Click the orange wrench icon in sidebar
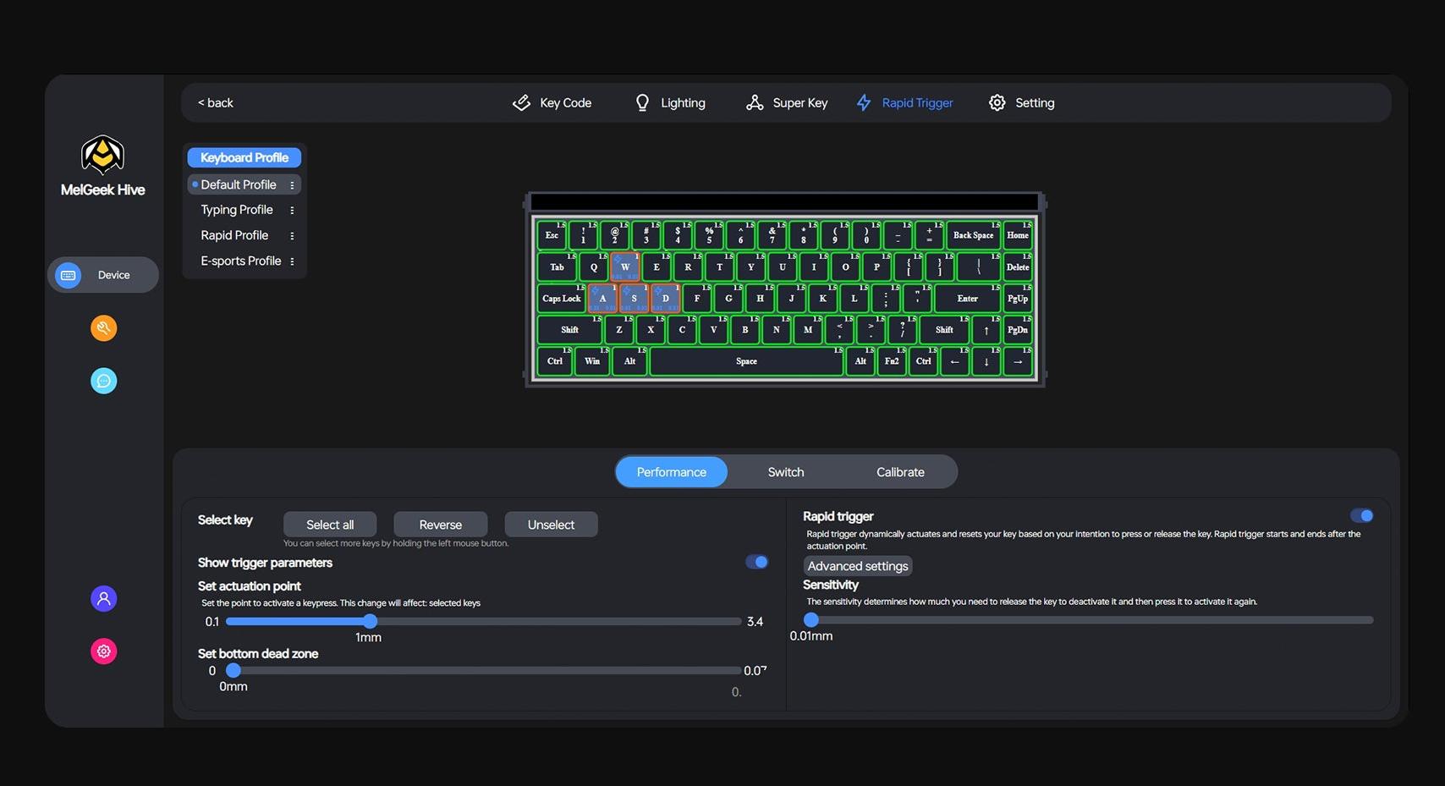This screenshot has height=786, width=1445. tap(103, 328)
